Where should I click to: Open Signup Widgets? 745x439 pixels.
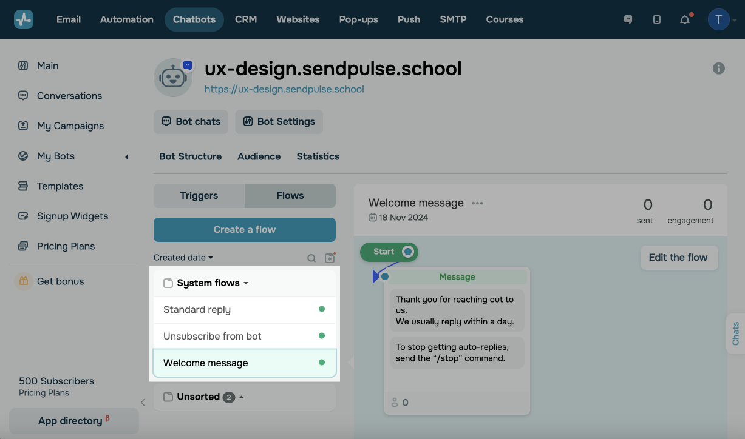pos(72,216)
